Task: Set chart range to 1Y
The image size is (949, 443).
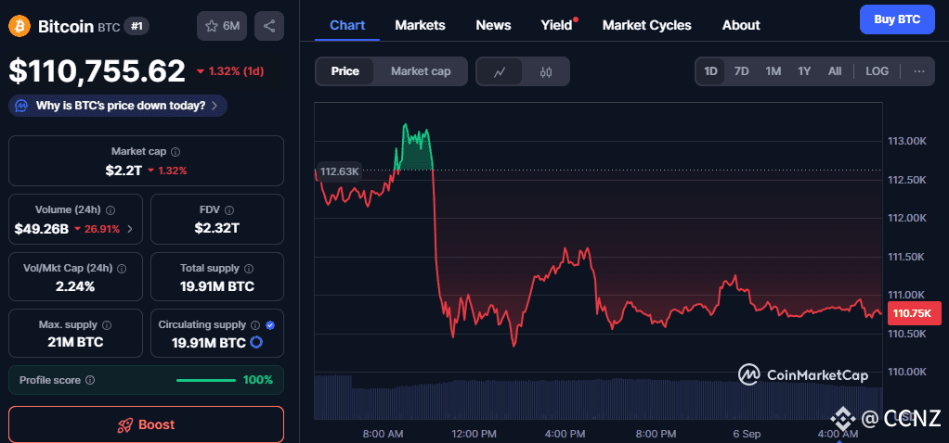Action: [x=804, y=71]
